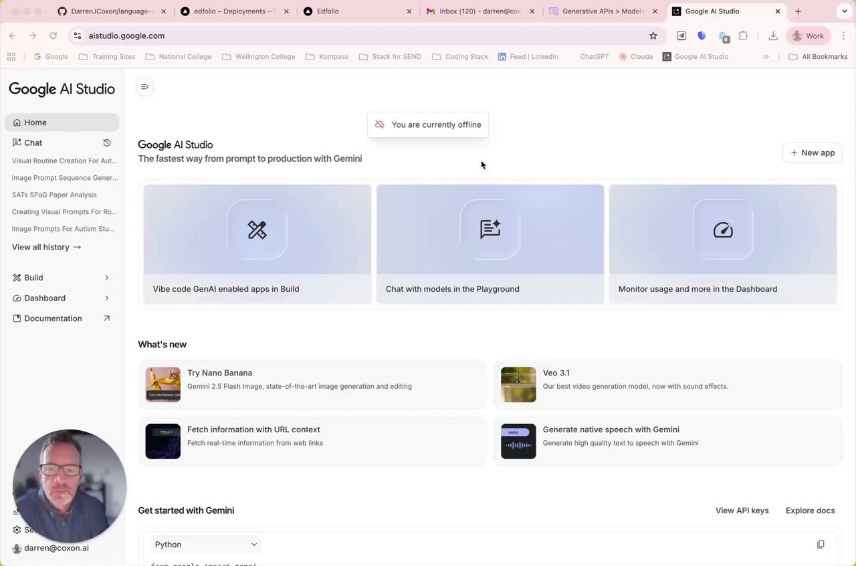Click the browser back arrow
Viewport: 856px width, 566px height.
(x=13, y=35)
